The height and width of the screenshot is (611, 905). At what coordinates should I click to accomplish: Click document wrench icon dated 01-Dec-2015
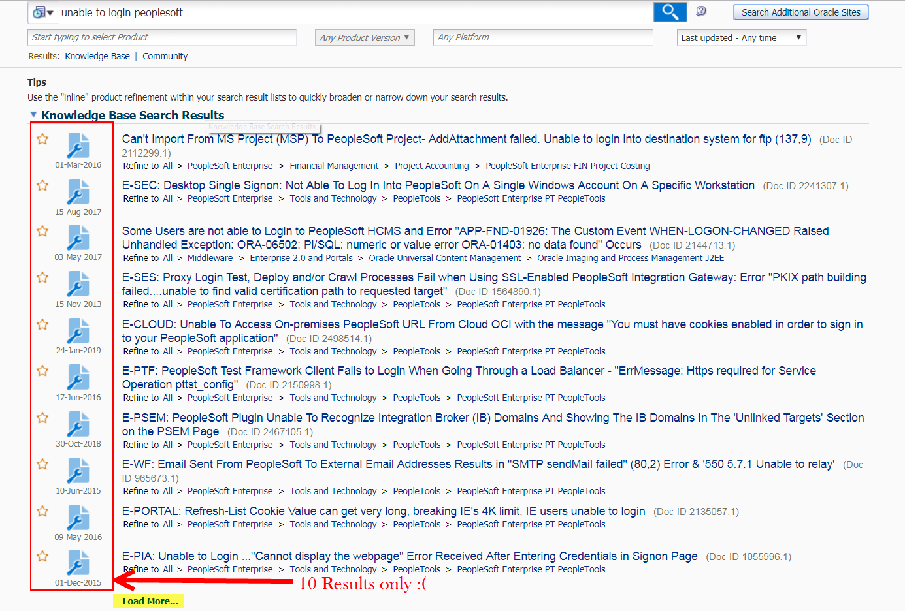tap(78, 563)
